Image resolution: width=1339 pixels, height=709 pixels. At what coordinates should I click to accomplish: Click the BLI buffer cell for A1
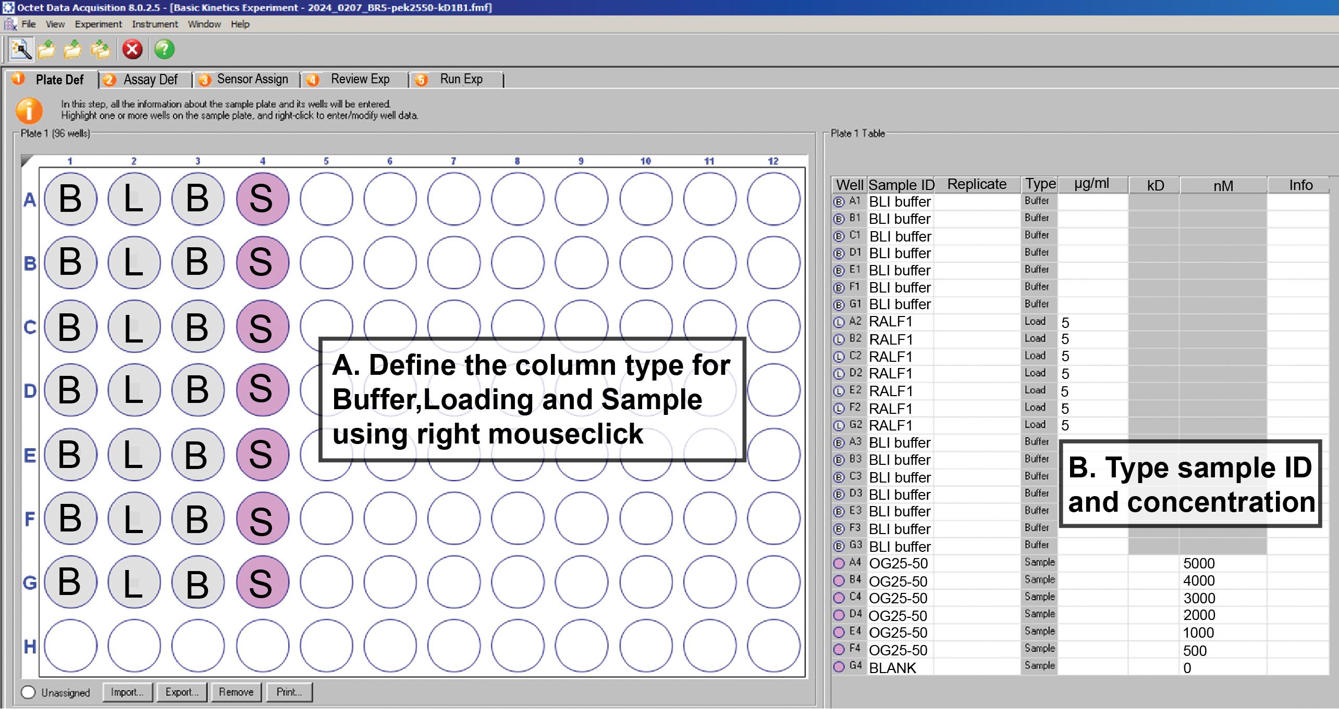[x=900, y=201]
